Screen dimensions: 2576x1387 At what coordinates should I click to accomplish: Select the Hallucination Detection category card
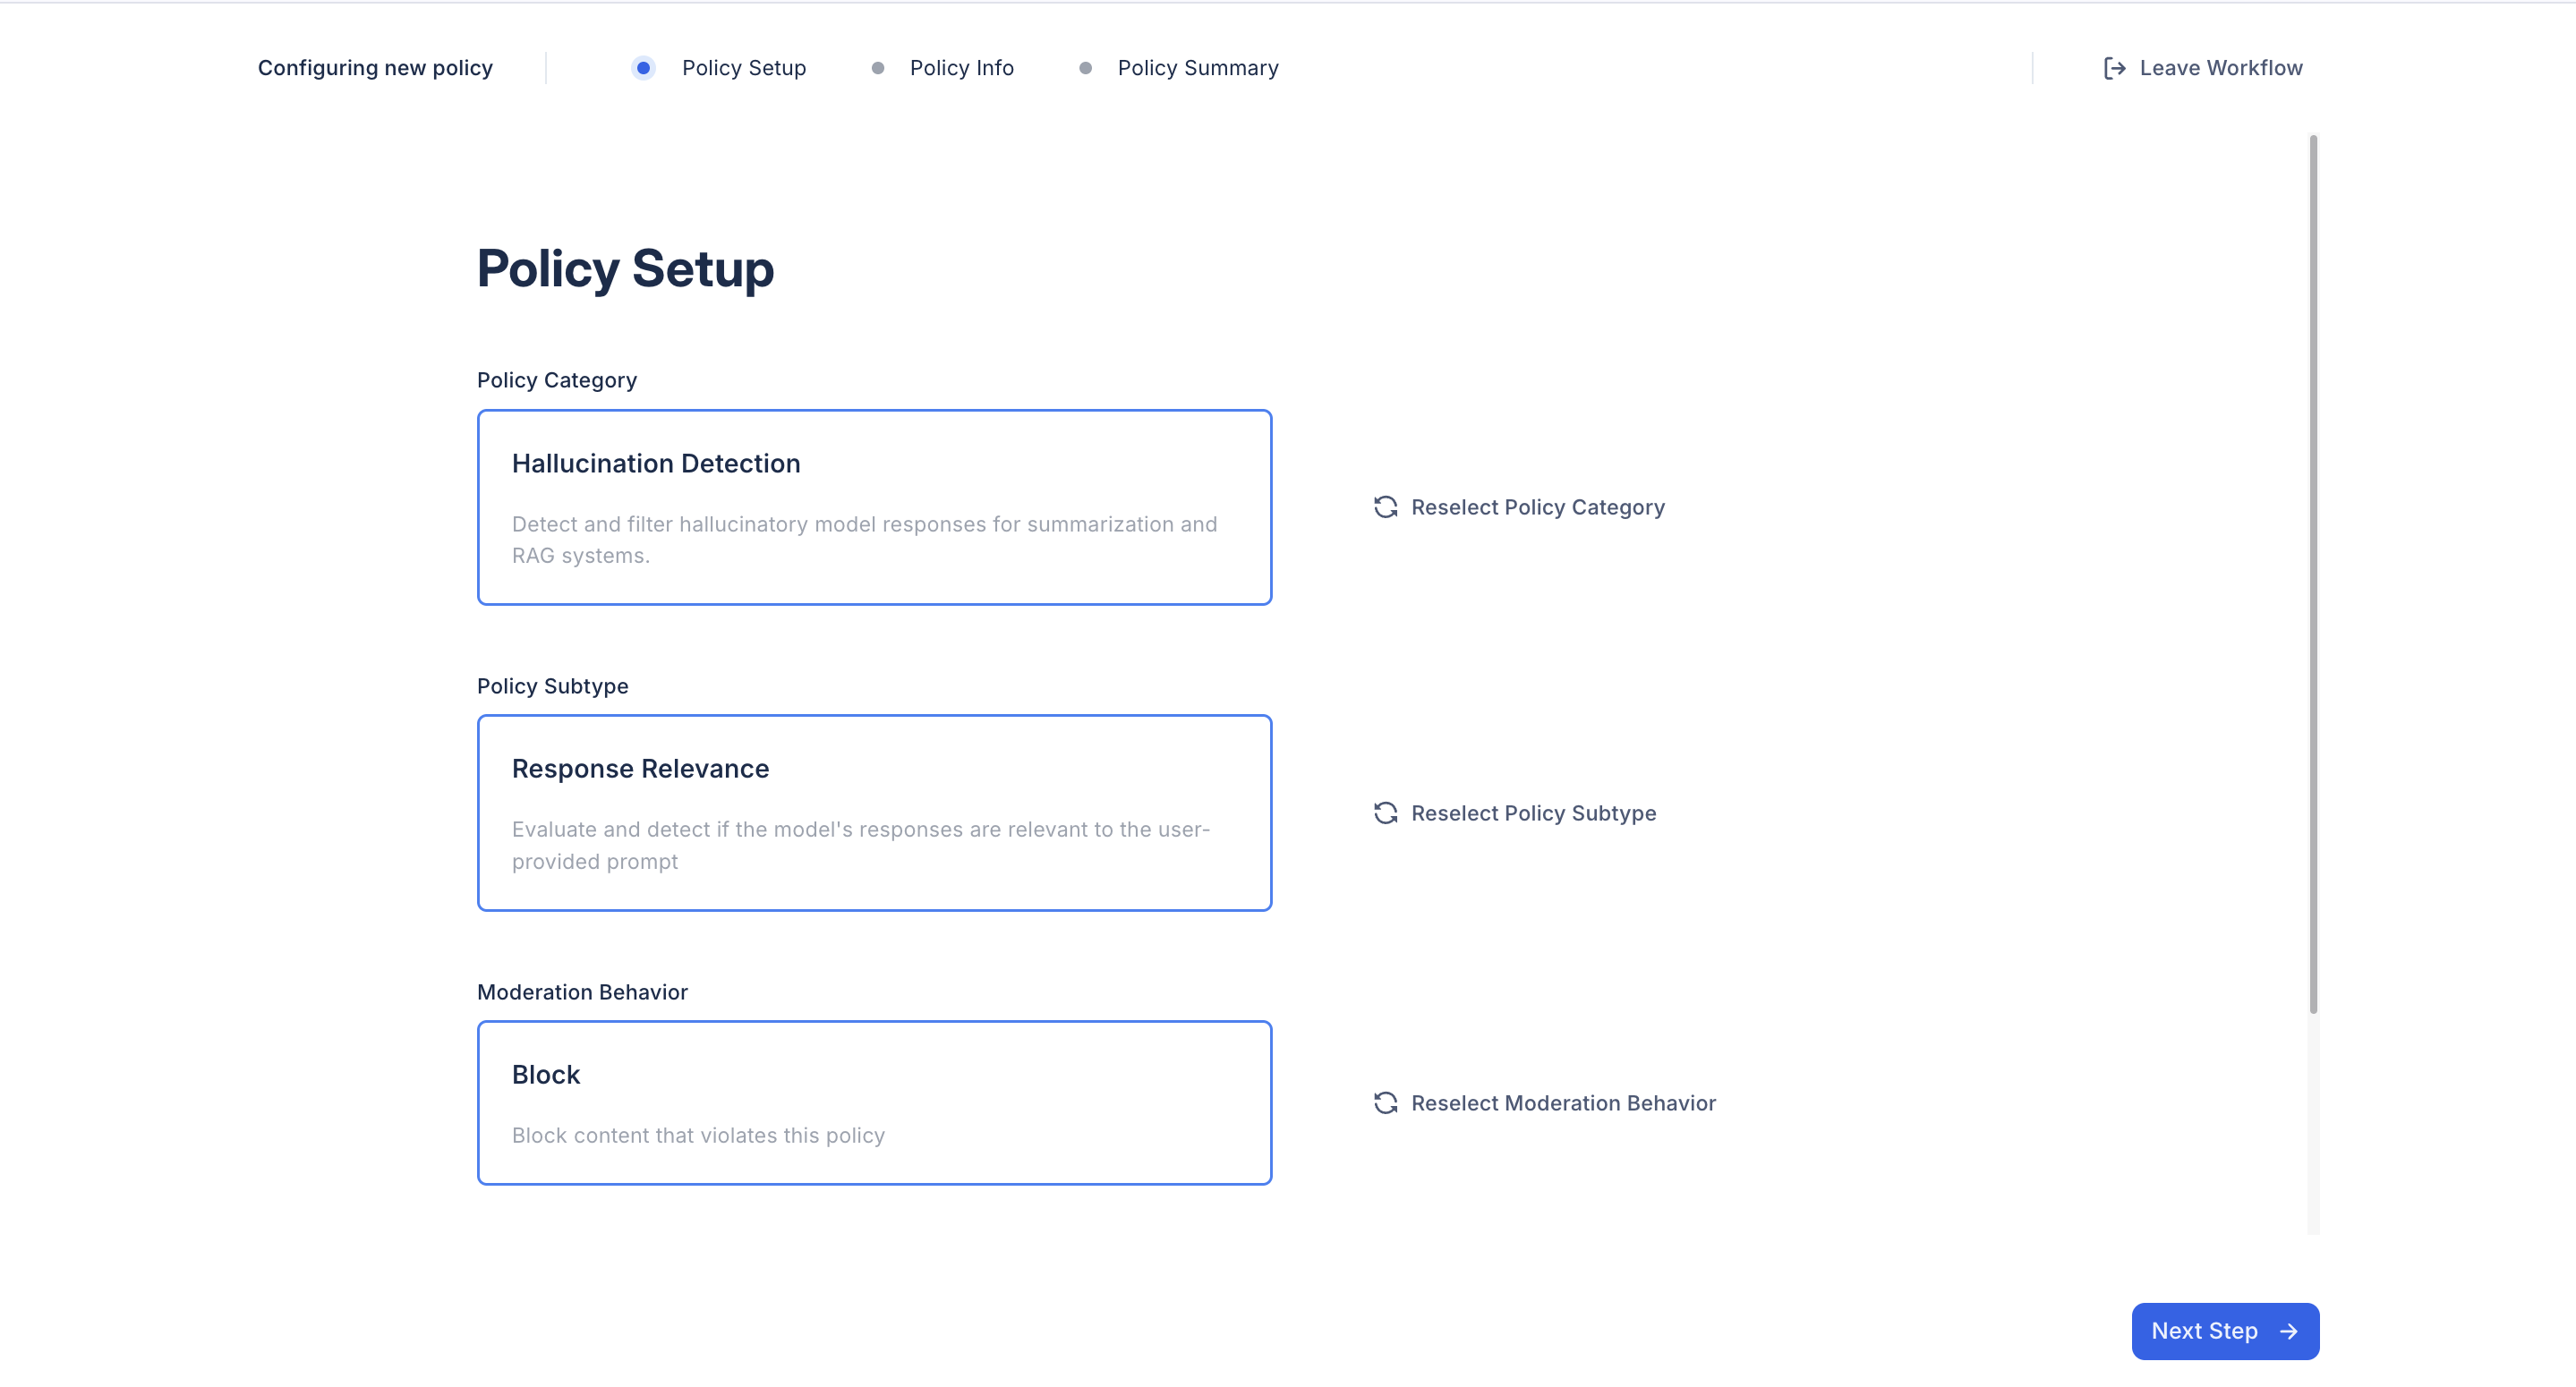click(874, 507)
